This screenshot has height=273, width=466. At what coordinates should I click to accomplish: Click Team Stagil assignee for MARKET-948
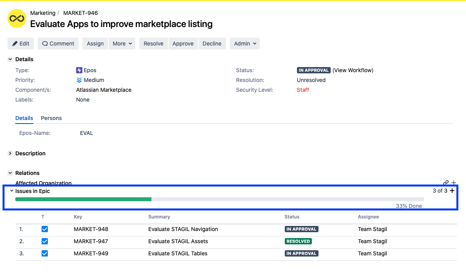point(372,229)
